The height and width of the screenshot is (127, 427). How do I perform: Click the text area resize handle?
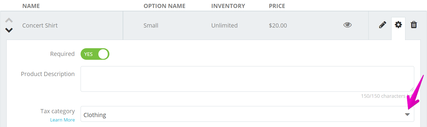[411, 89]
